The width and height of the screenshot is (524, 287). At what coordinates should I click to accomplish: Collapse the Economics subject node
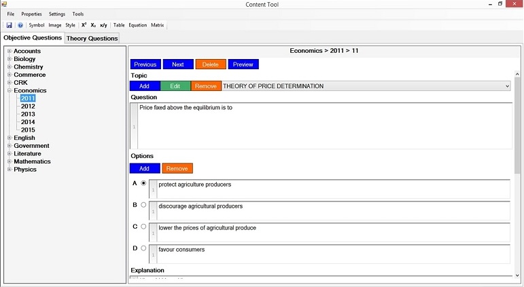click(10, 90)
